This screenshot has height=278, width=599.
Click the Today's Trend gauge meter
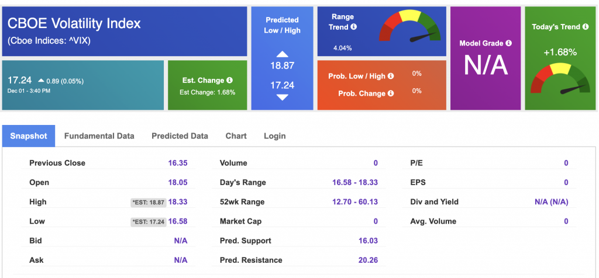point(560,79)
